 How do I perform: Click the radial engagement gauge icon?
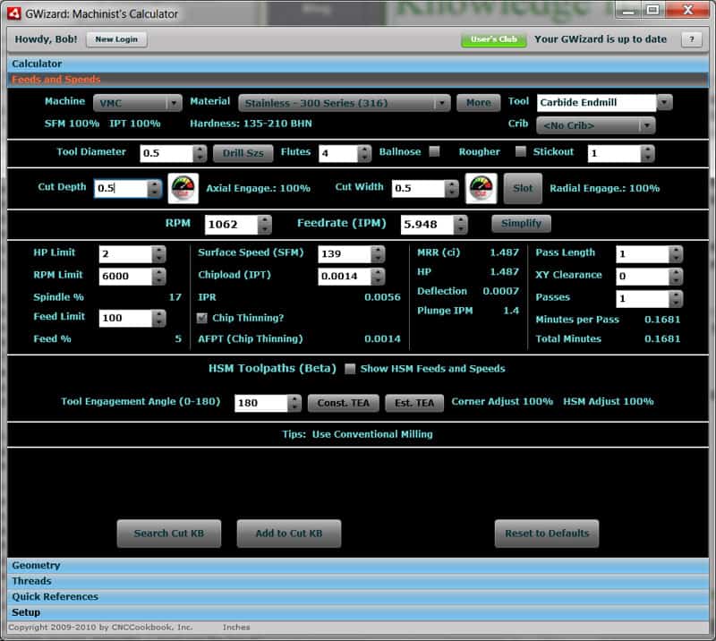(483, 188)
